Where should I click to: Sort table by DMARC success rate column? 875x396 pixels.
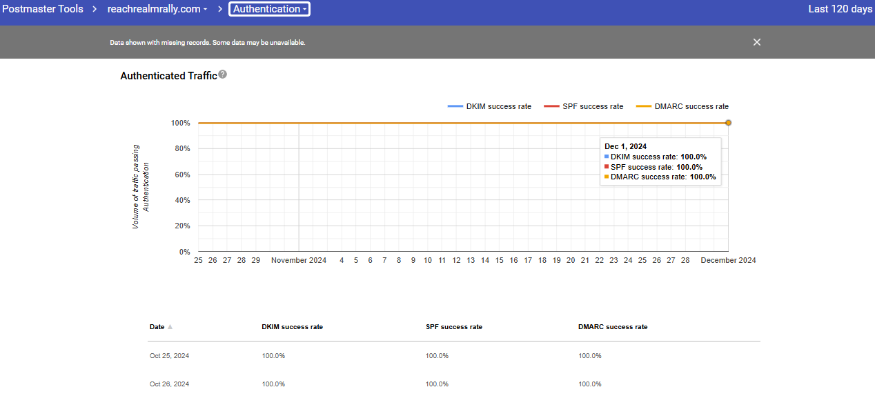(613, 327)
